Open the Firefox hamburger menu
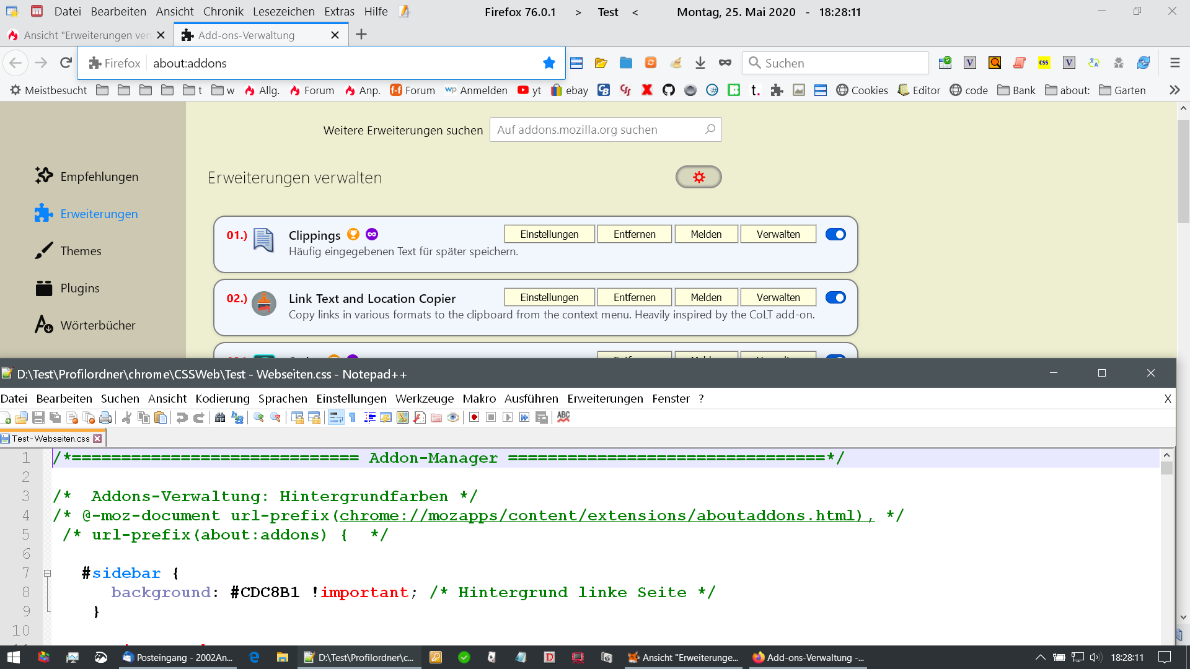1190x669 pixels. click(x=1175, y=63)
